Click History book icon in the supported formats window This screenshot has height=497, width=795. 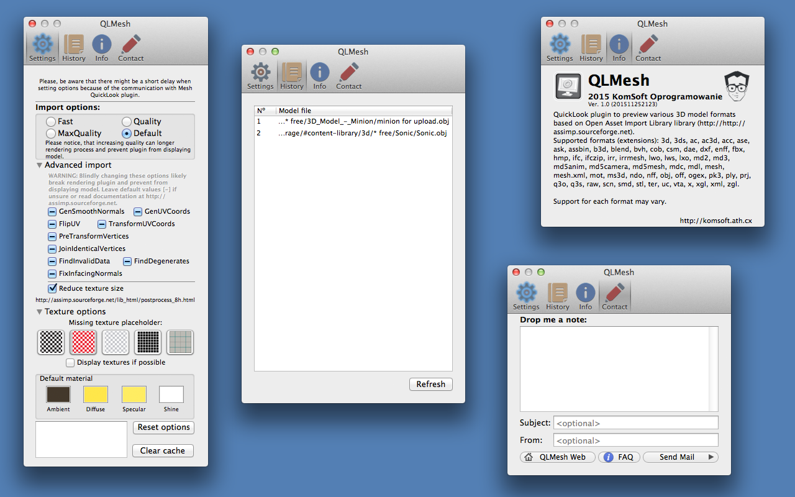pyautogui.click(x=591, y=48)
